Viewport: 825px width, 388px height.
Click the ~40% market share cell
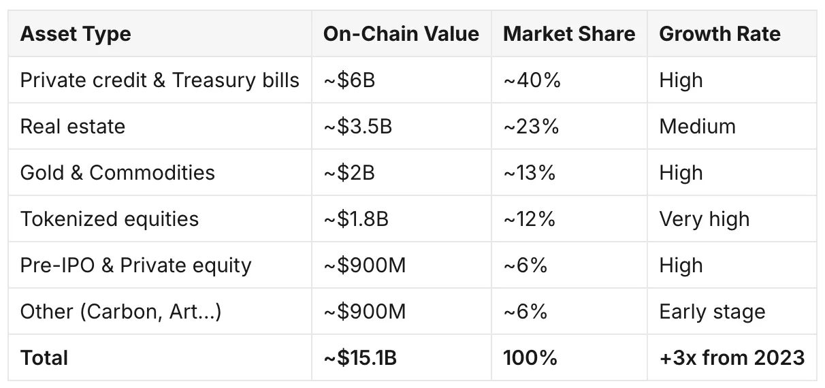tap(532, 80)
